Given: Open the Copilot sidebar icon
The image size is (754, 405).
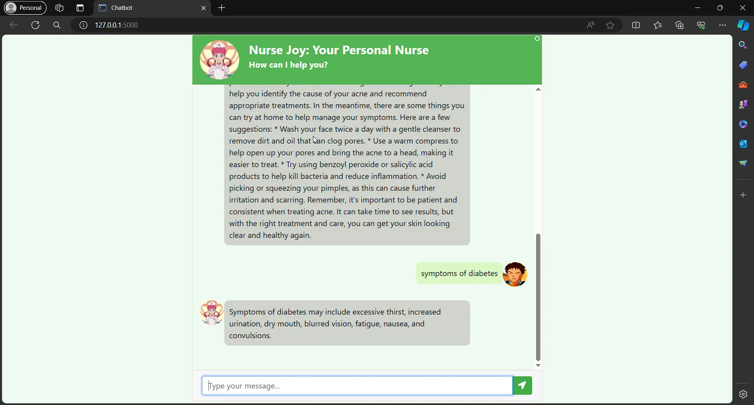Looking at the screenshot, I should click(744, 26).
